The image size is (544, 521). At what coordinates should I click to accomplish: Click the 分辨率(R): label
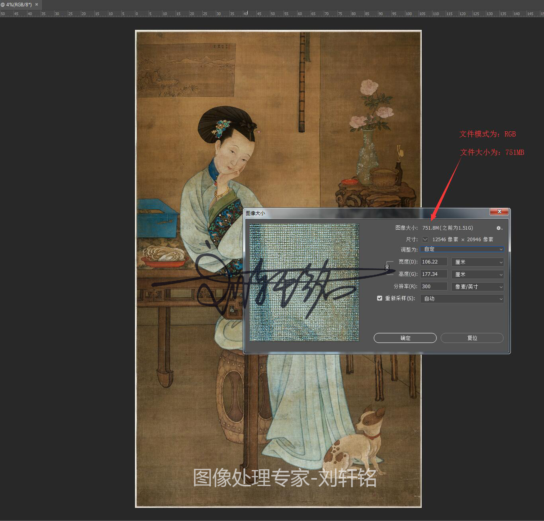[x=406, y=287]
